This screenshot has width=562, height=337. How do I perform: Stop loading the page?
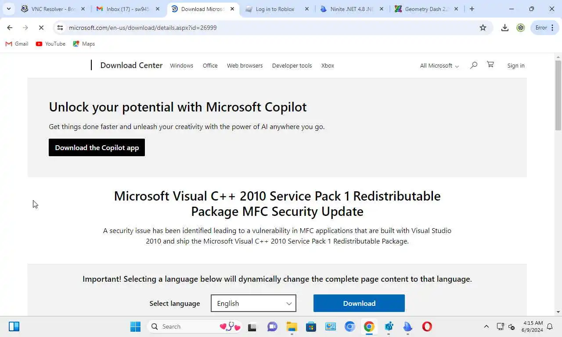coord(41,28)
